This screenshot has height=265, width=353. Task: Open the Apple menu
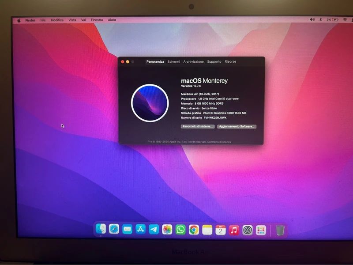[x=19, y=20]
